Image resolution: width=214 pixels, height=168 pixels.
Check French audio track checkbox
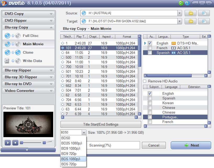click(x=150, y=48)
